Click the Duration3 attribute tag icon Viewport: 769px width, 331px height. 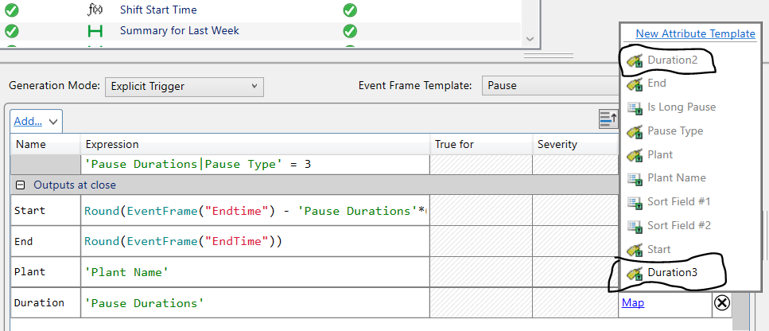[635, 274]
